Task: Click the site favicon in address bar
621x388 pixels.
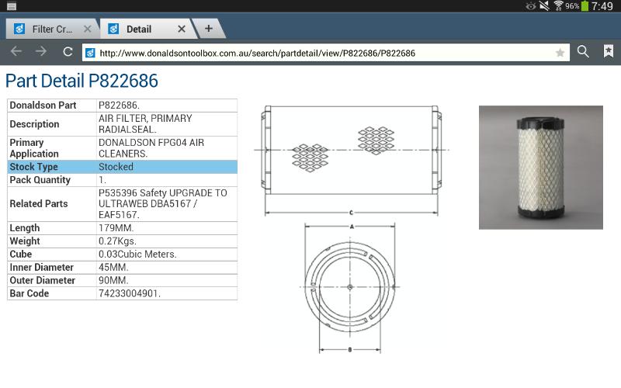Action: [x=90, y=53]
